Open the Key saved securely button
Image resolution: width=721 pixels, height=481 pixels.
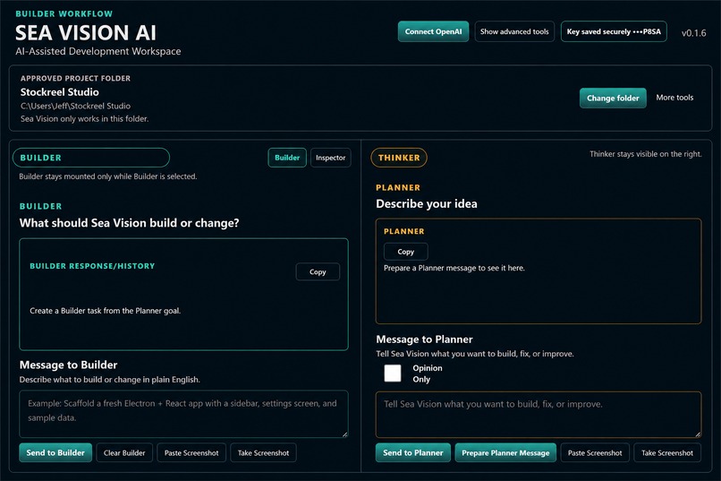click(614, 31)
